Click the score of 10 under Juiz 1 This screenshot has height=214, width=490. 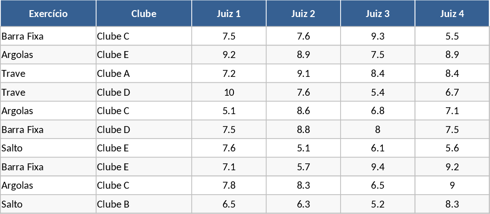coord(229,93)
